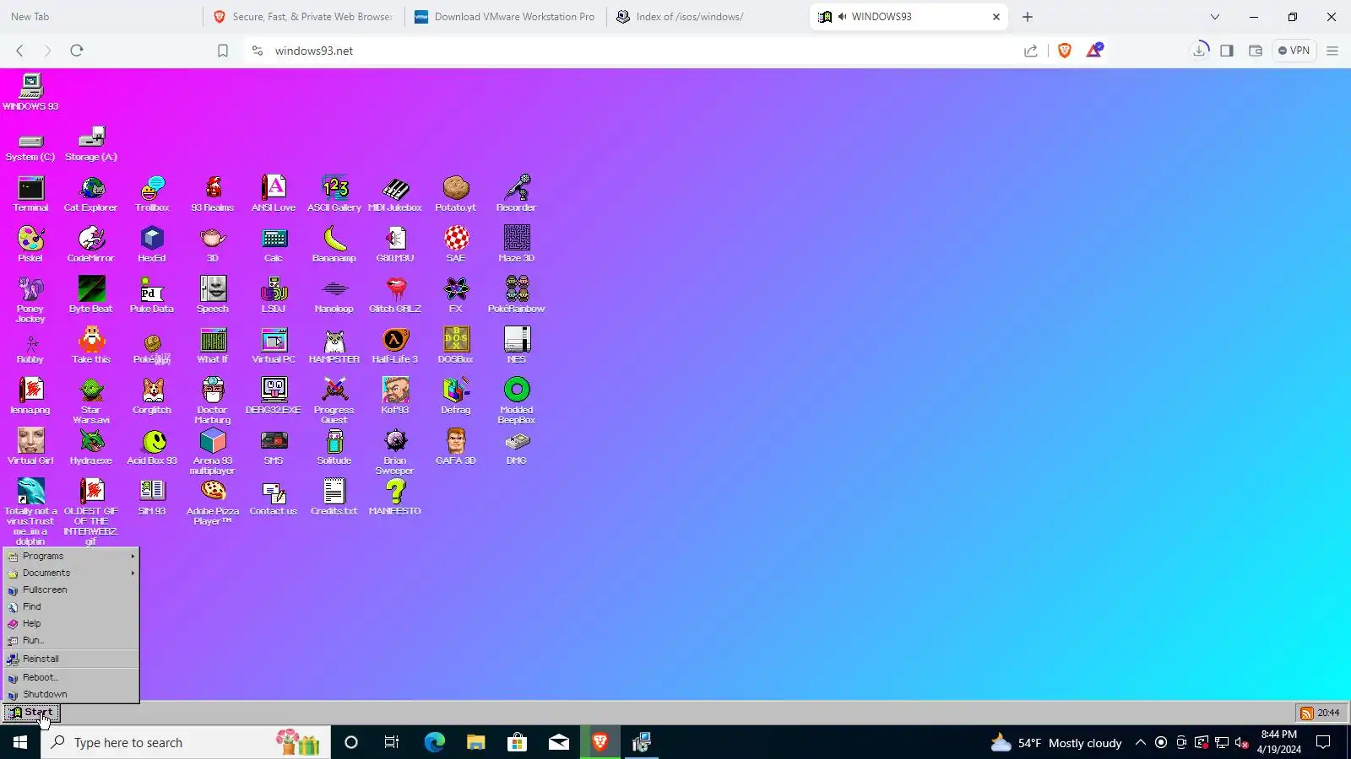Open the Potato.yt icon
1351x759 pixels.
tap(456, 194)
